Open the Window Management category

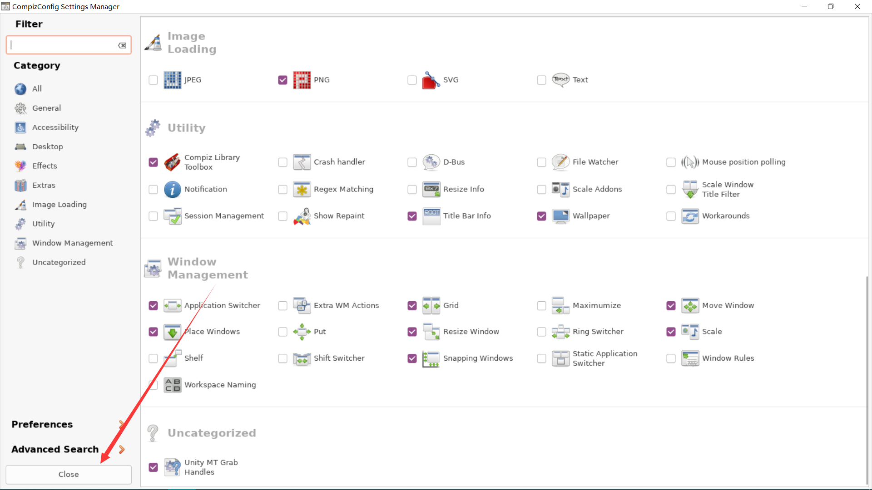[x=73, y=243]
